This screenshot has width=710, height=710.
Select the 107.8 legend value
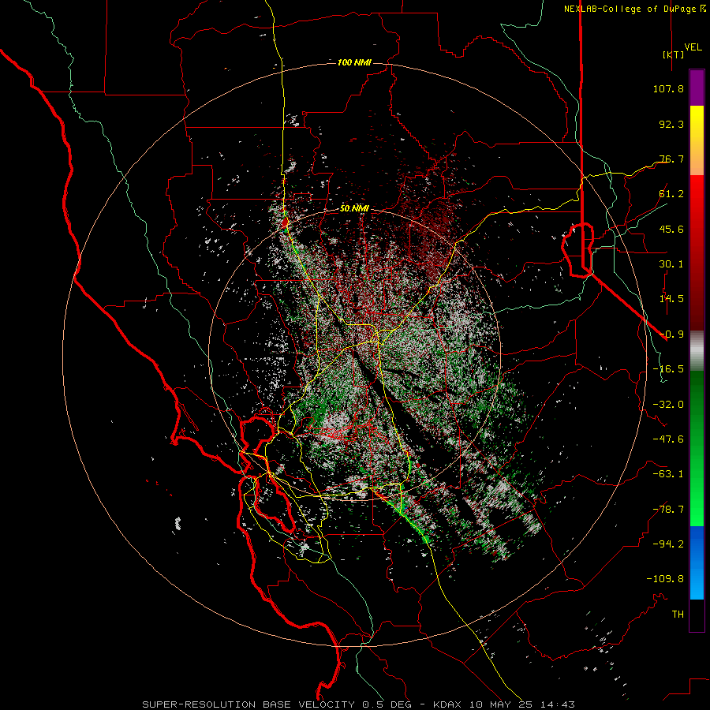point(668,88)
